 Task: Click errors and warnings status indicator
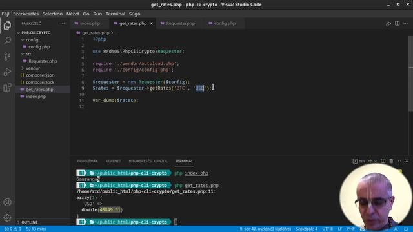[13, 229]
